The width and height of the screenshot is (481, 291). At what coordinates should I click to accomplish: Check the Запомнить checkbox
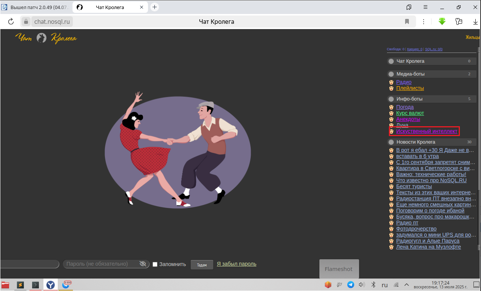(x=155, y=265)
